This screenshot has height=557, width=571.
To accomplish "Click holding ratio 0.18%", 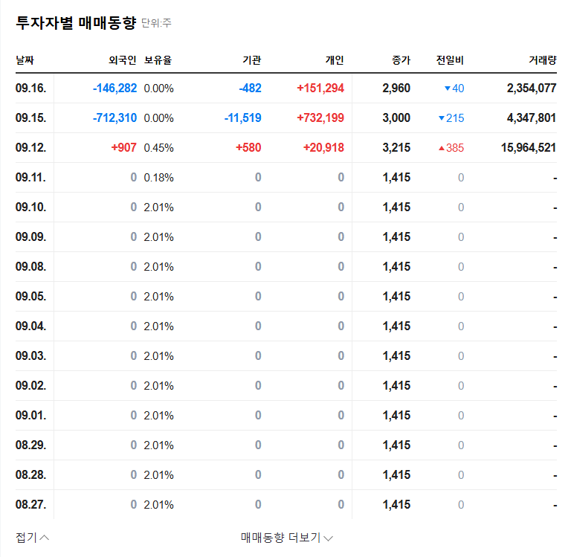I will click(x=159, y=178).
